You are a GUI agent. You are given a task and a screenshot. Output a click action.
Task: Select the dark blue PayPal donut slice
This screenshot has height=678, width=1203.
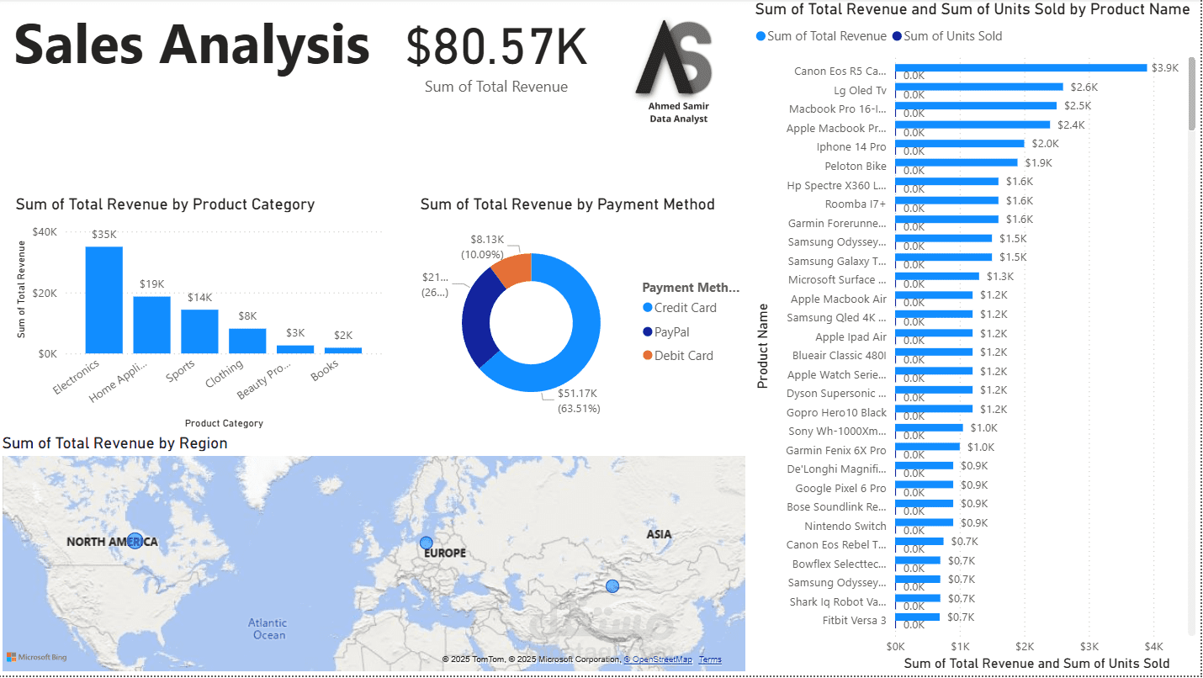tap(480, 318)
